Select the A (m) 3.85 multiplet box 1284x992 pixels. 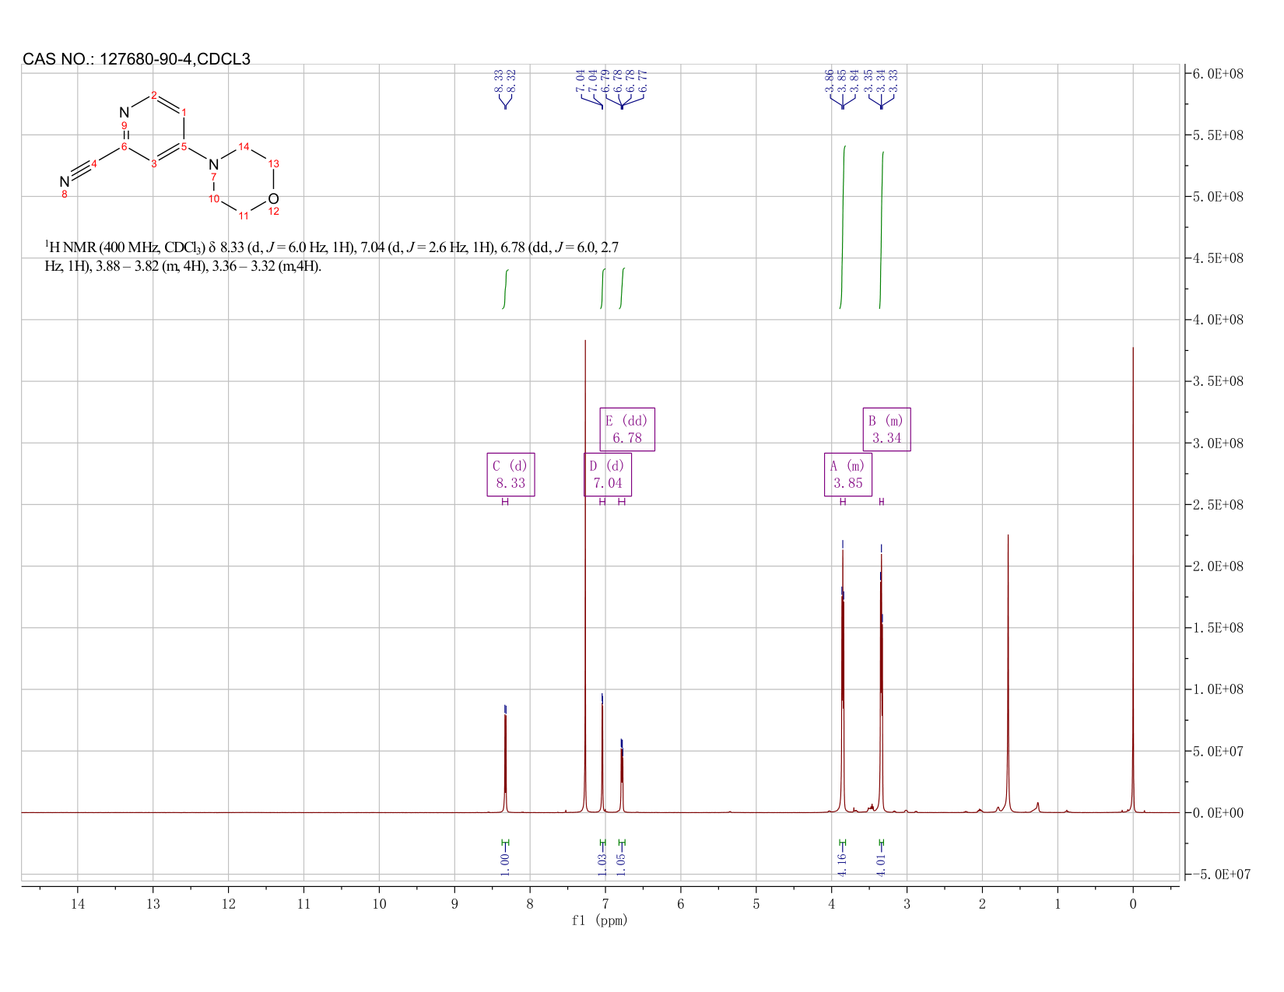(x=848, y=475)
